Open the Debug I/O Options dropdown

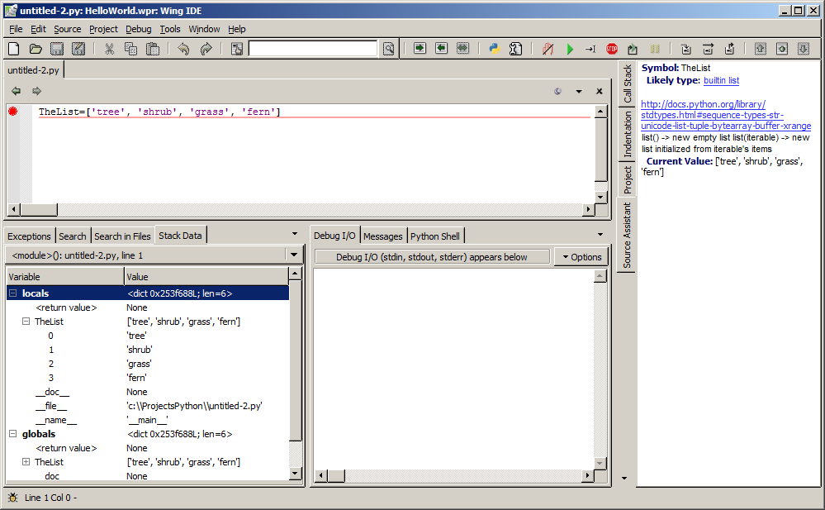[581, 257]
